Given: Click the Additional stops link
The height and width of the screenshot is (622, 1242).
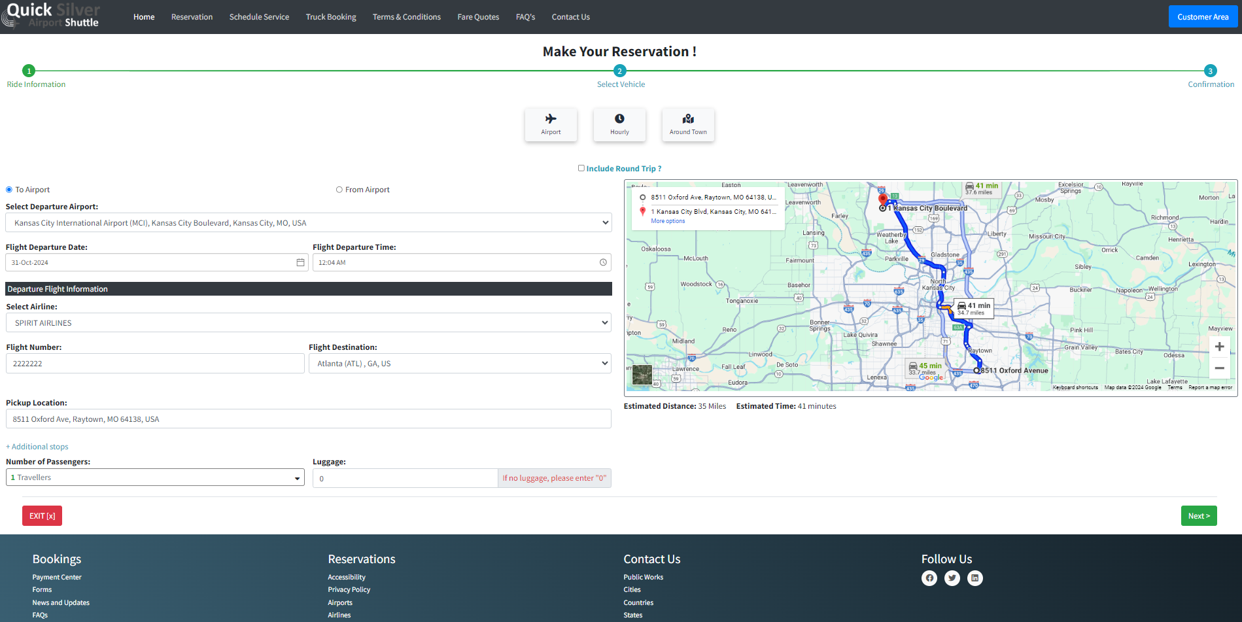Looking at the screenshot, I should [37, 447].
